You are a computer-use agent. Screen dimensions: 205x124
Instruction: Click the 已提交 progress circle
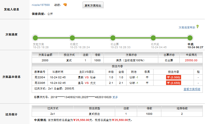[72, 38]
